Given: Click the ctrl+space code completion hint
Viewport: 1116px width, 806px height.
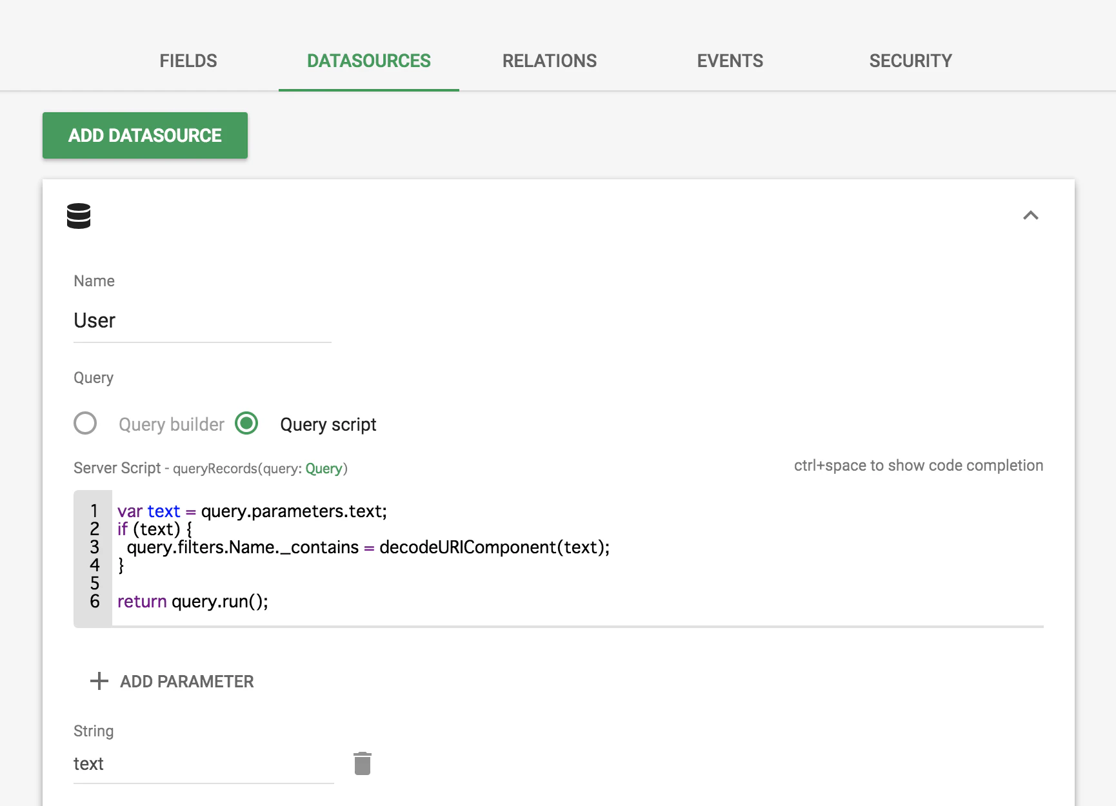Looking at the screenshot, I should click(919, 466).
